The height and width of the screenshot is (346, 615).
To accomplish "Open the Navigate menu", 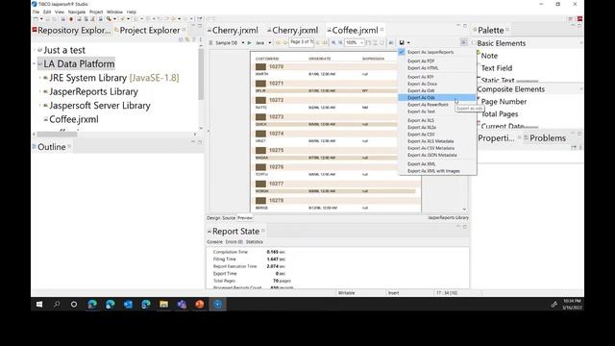I will pos(77,12).
